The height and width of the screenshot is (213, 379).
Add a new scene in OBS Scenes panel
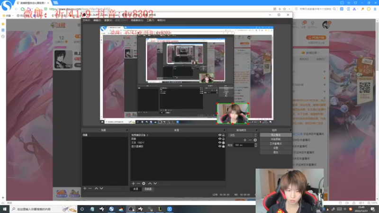coord(85,188)
